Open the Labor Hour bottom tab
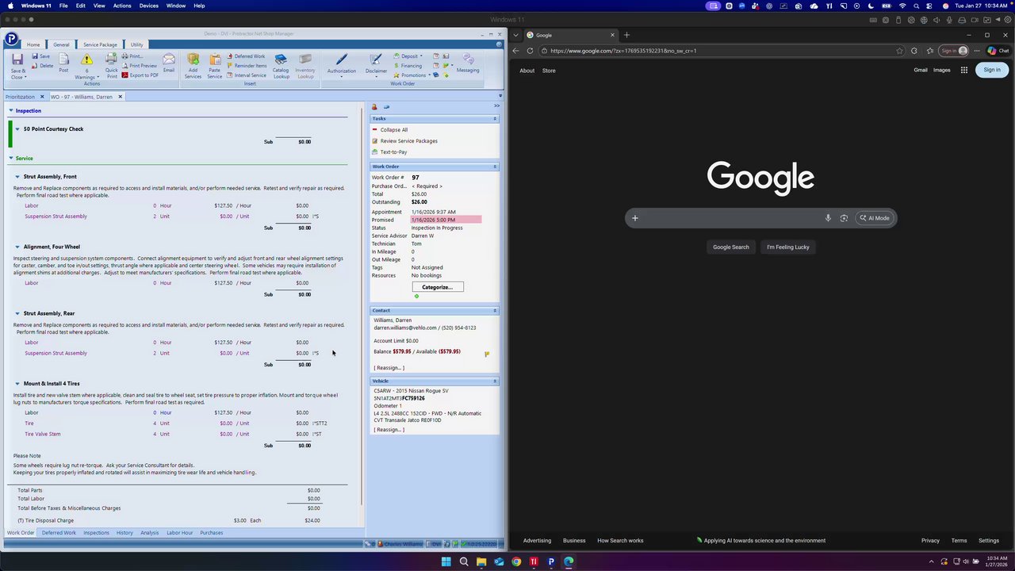Image resolution: width=1015 pixels, height=571 pixels. point(179,533)
